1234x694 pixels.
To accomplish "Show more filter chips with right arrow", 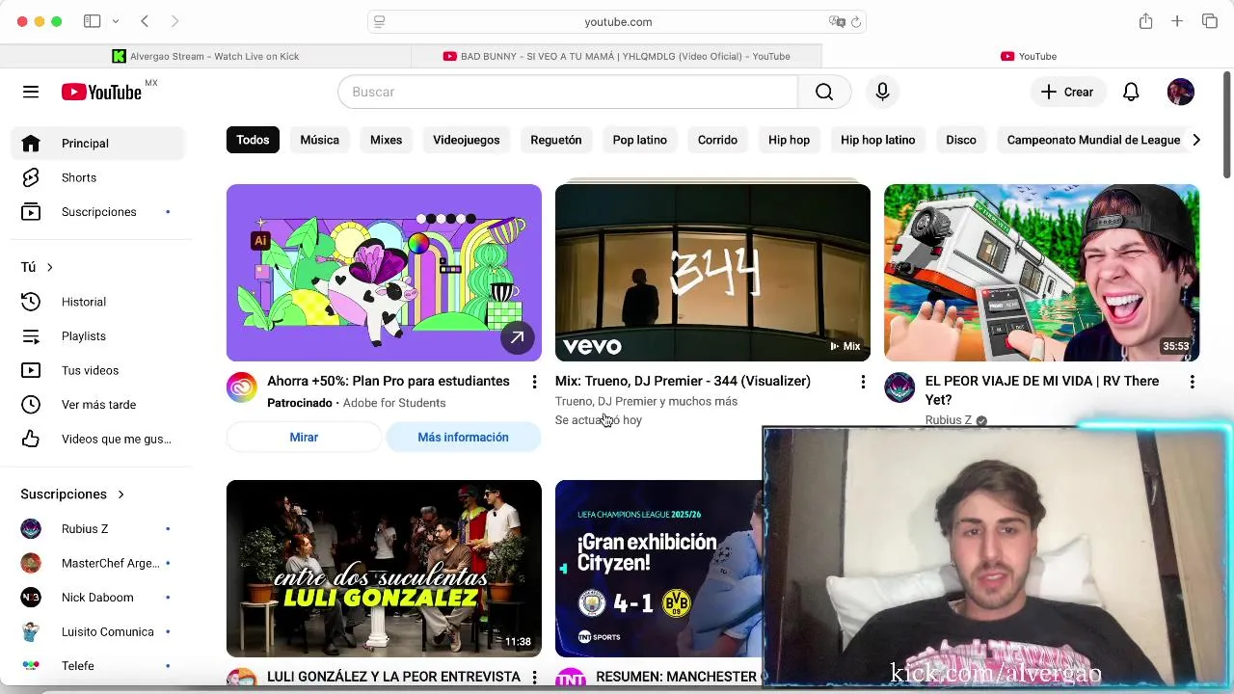I will pos(1196,140).
